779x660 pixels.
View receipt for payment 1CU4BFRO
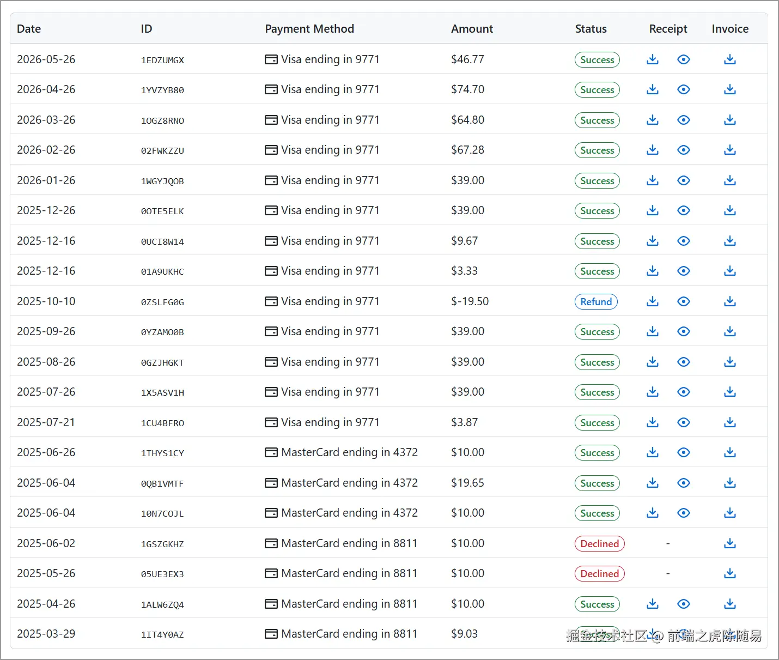(684, 422)
